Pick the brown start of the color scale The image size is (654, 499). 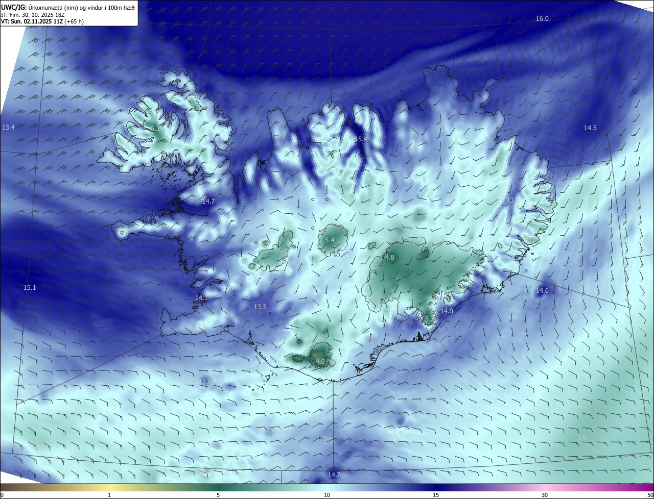pyautogui.click(x=5, y=487)
